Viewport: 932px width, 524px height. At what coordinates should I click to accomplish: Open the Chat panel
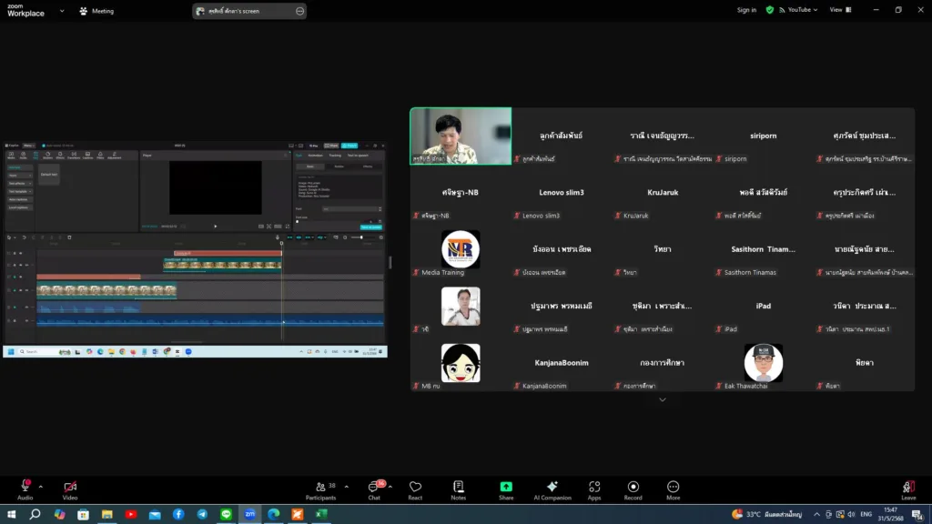tap(374, 489)
